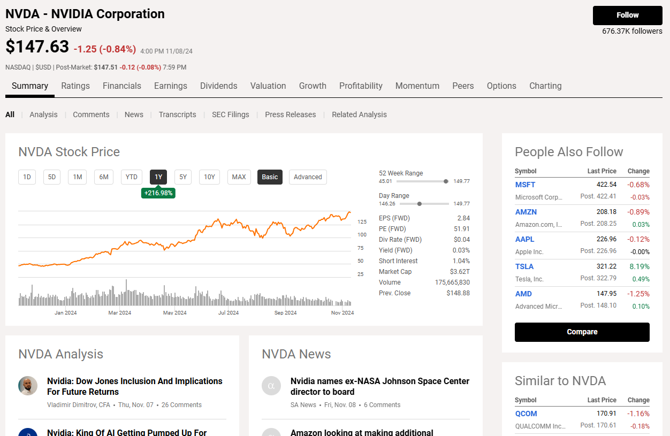The width and height of the screenshot is (670, 436).
Task: Click the 676.37K followers count
Action: point(632,31)
